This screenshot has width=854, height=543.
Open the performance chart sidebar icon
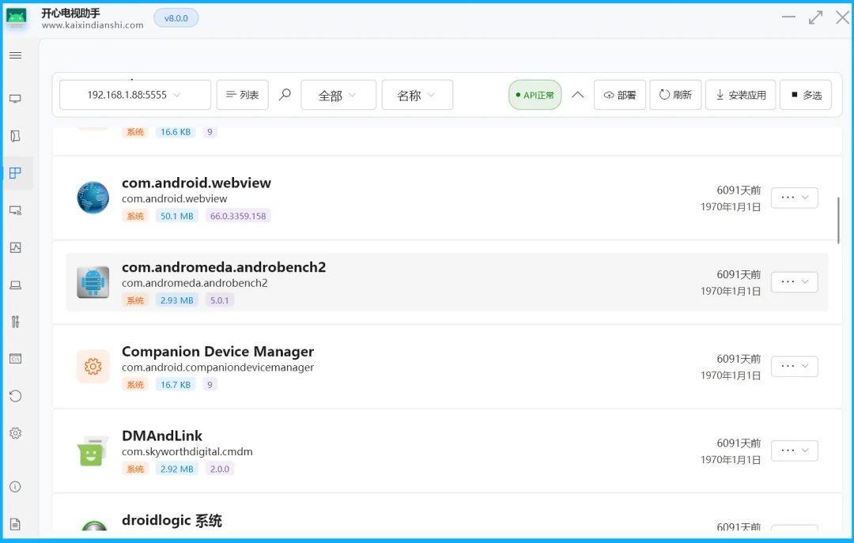(x=15, y=247)
